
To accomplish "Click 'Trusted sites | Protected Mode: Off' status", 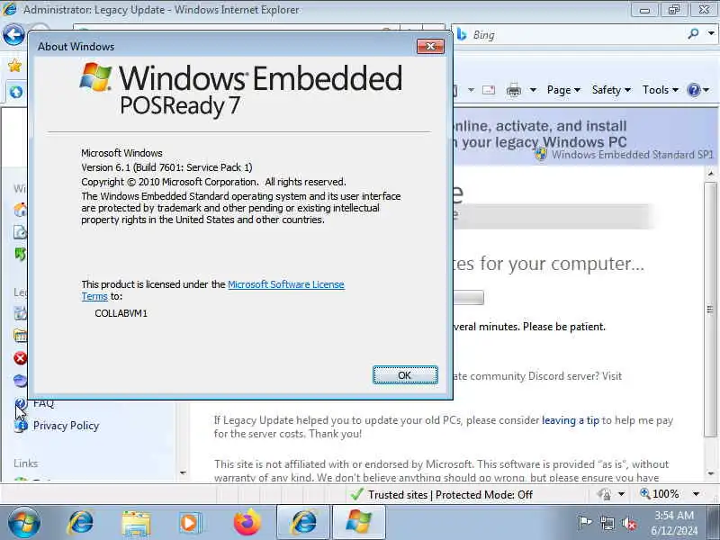I will coord(450,494).
